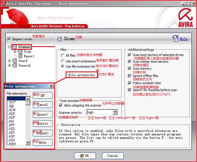The image size is (197, 162).
Task: Expand the Guard tree node
Action: coord(9,61)
